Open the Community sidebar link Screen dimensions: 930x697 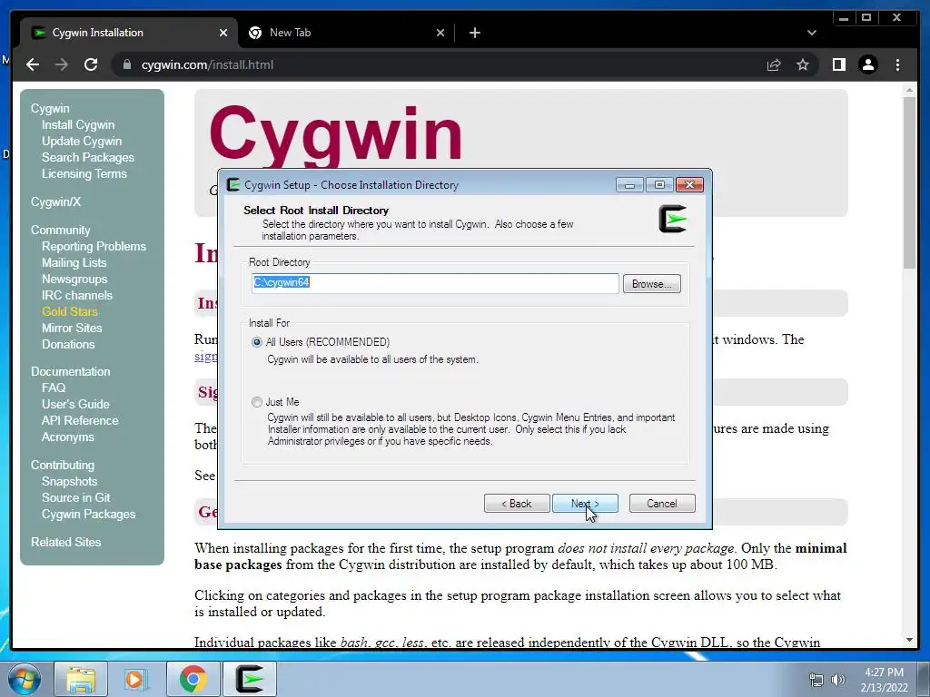tap(61, 230)
